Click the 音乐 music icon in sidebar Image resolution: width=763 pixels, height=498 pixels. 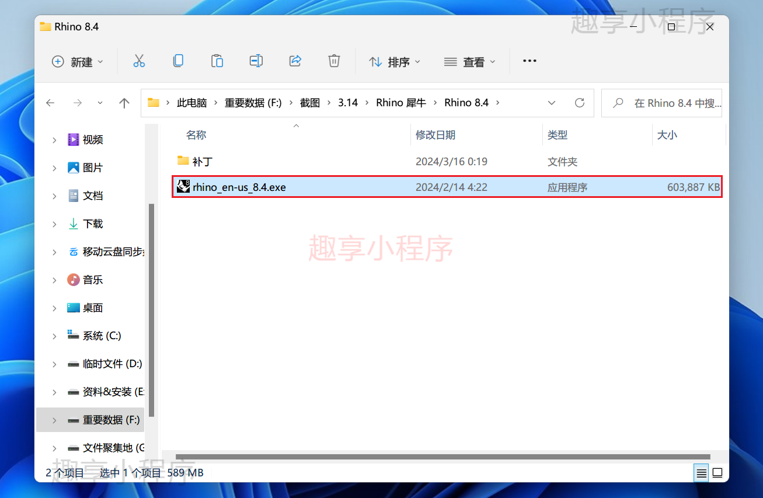[73, 280]
